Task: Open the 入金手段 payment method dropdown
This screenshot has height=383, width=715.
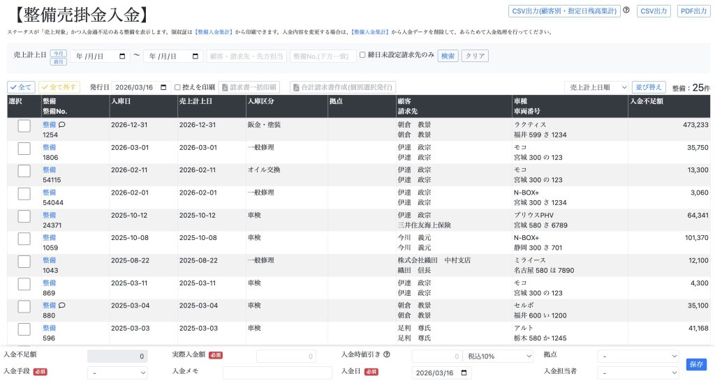Action: point(117,373)
